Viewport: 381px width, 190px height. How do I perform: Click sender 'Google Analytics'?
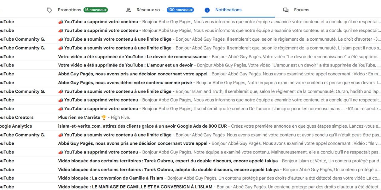pos(16,126)
